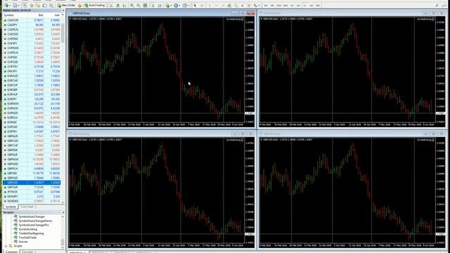450x253 pixels.
Task: Toggle the Terminal panel icon
Action: point(45,6)
